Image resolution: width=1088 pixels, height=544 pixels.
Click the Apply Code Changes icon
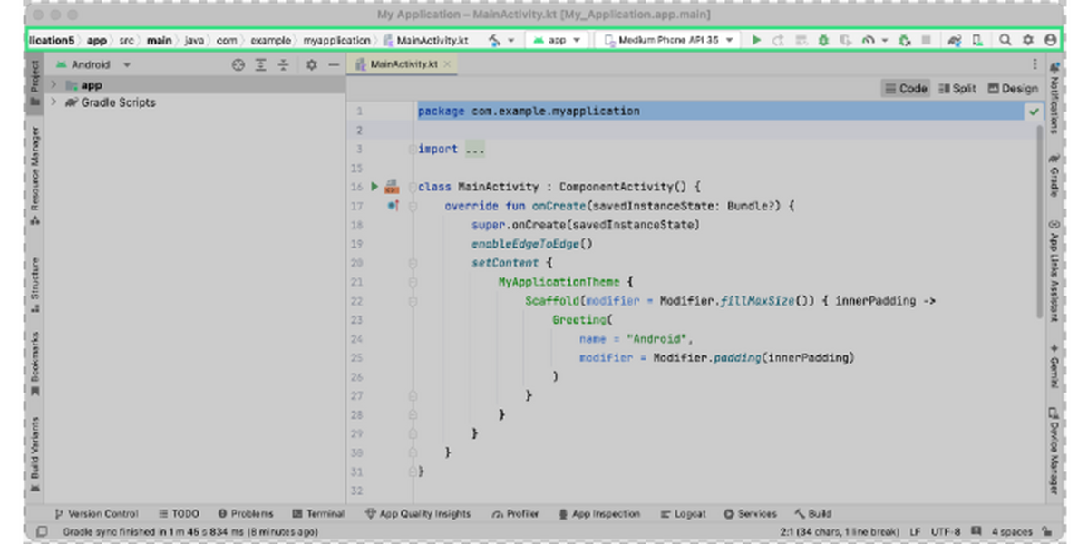pyautogui.click(x=801, y=41)
